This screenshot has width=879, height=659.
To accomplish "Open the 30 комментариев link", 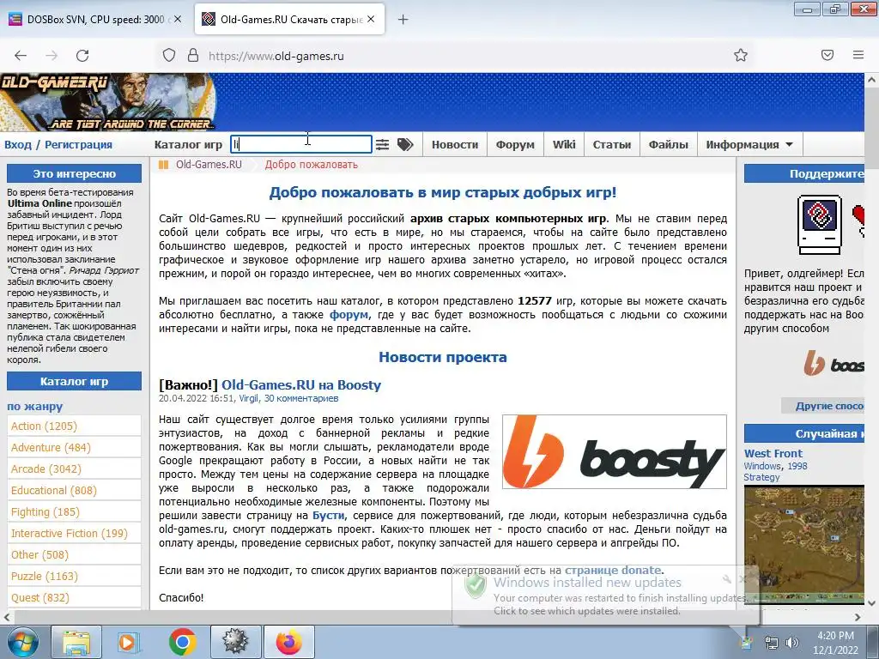I will click(301, 398).
